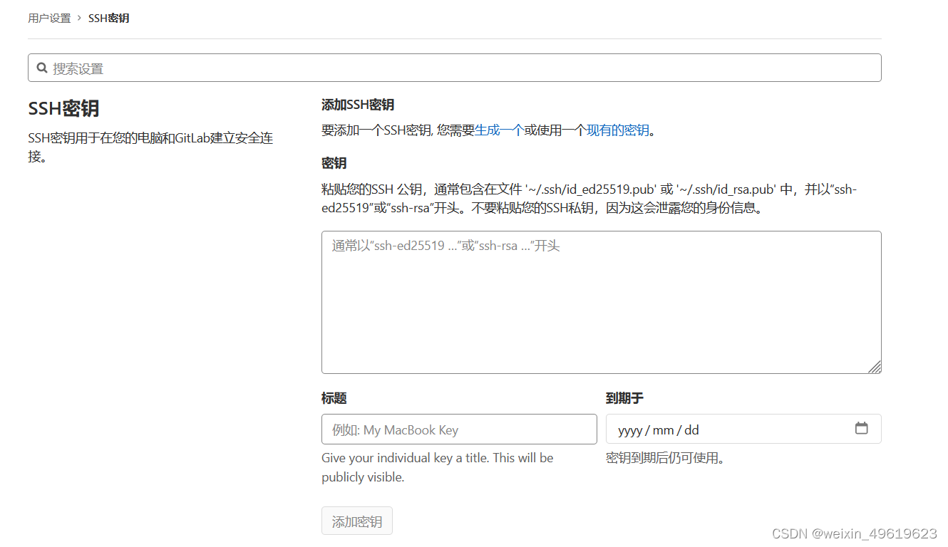948x547 pixels.
Task: Click the 用户设置 breadcrumb item
Action: coord(48,18)
